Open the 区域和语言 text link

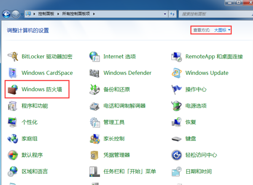tap(35, 171)
